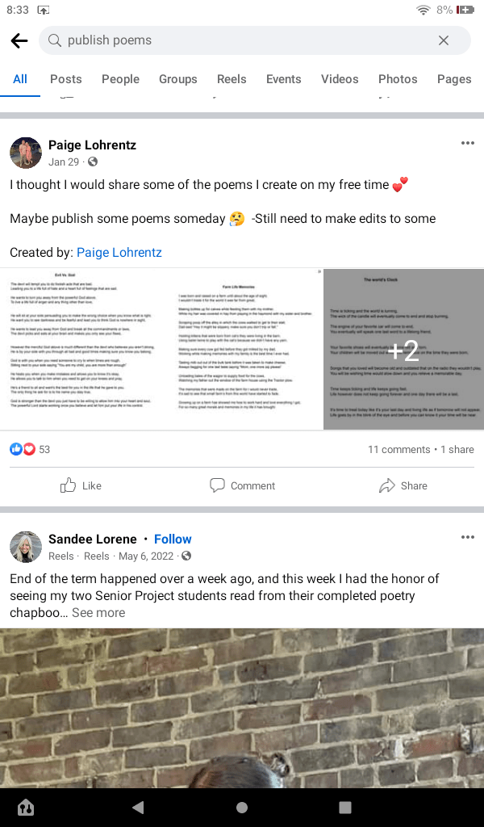
Task: Open the 11 comments link
Action: tap(398, 450)
